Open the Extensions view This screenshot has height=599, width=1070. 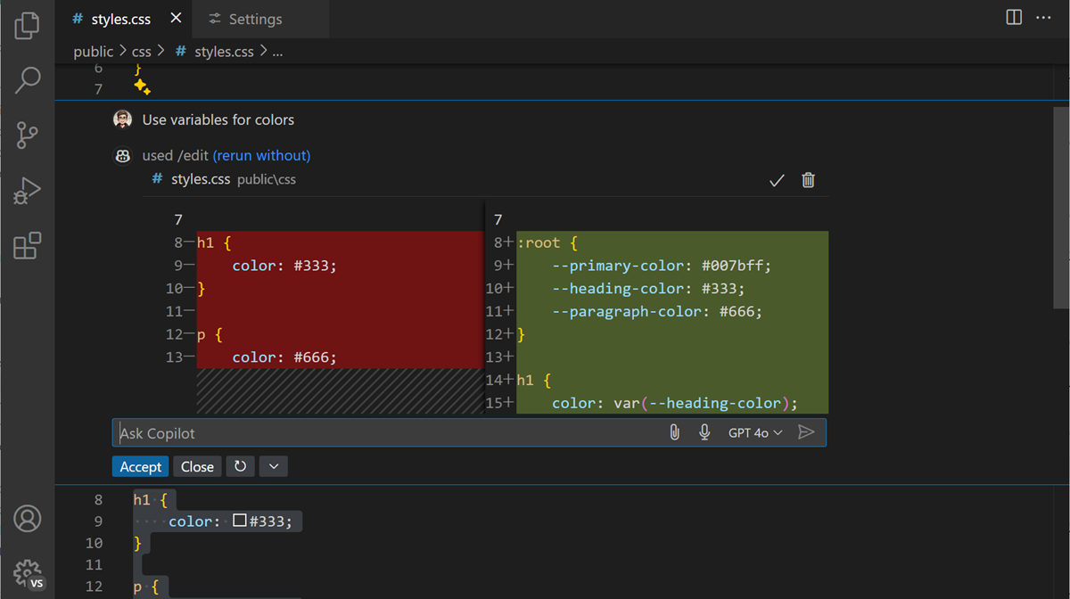tap(28, 245)
